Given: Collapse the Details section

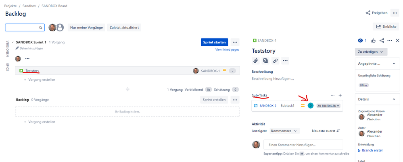Looking at the screenshot, I should (394, 99).
